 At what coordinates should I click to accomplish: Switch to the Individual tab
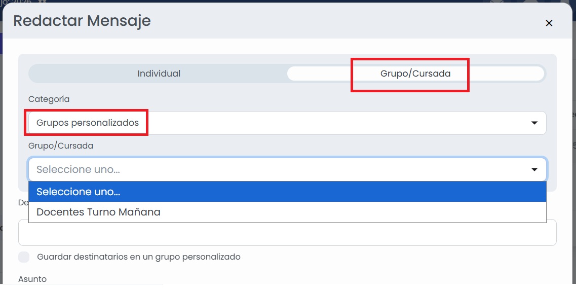coord(159,74)
